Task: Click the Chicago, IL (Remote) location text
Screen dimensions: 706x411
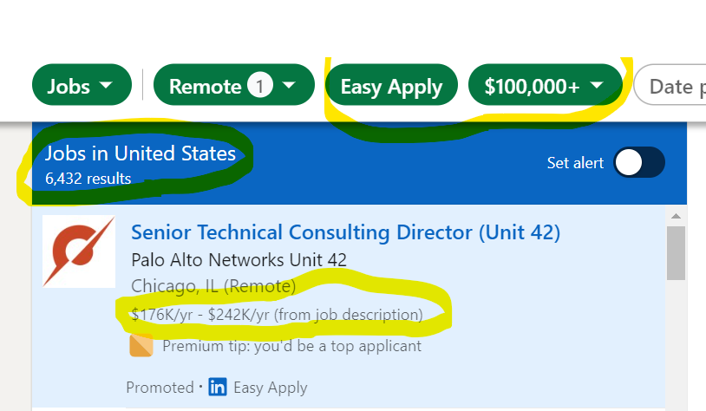Action: [x=213, y=286]
